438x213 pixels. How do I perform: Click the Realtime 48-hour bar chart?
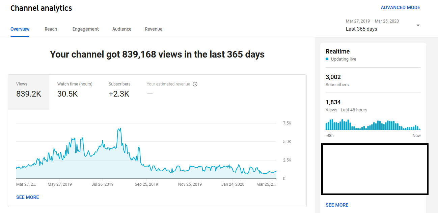point(373,125)
